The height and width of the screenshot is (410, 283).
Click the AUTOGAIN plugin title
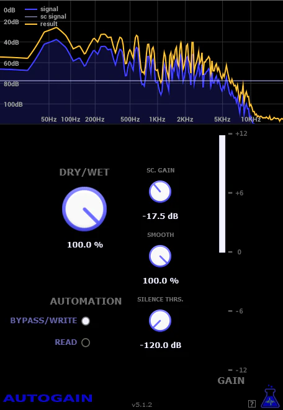[x=48, y=398]
